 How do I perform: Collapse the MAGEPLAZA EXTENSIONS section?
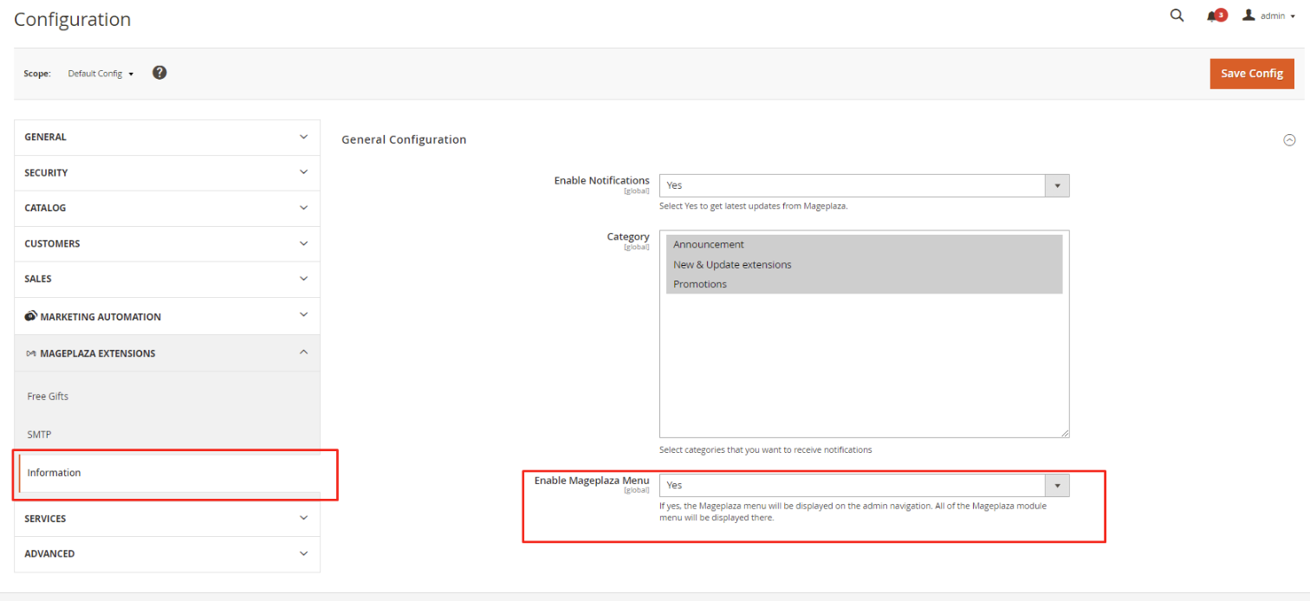coord(167,353)
